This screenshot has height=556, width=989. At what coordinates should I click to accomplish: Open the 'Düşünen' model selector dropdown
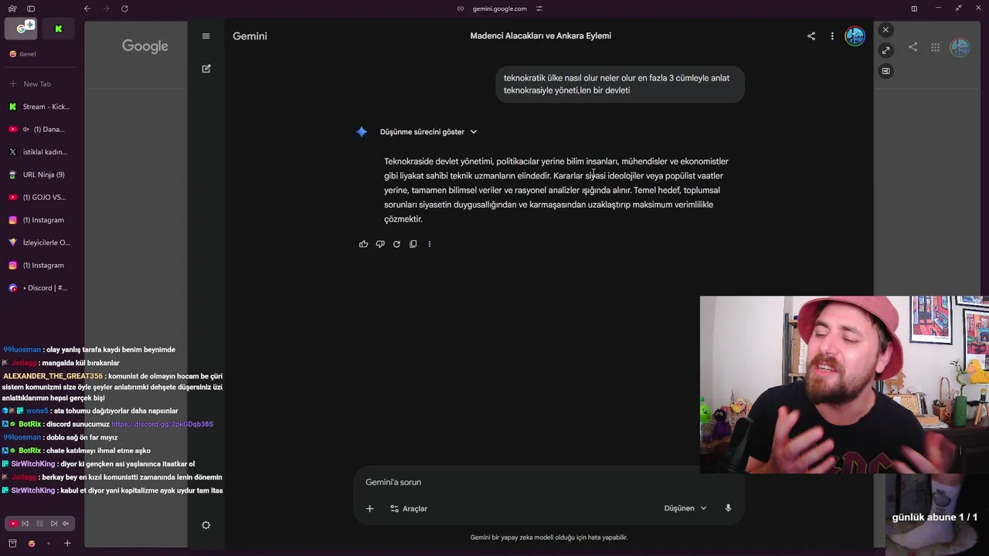(x=685, y=508)
